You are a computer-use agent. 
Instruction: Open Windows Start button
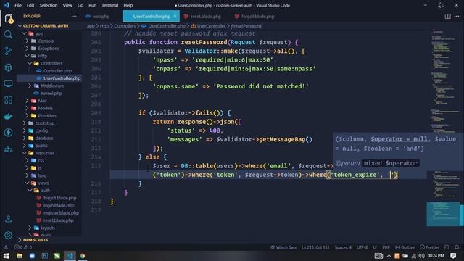(7, 256)
